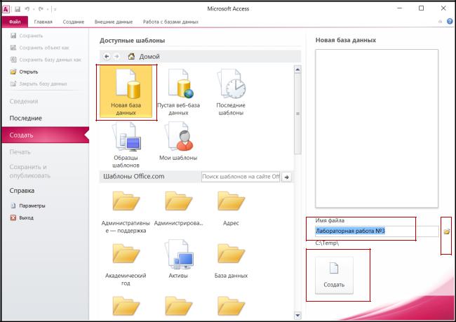Image resolution: width=456 pixels, height=322 pixels.
Task: Open Мои шаблоны
Action: 178,142
